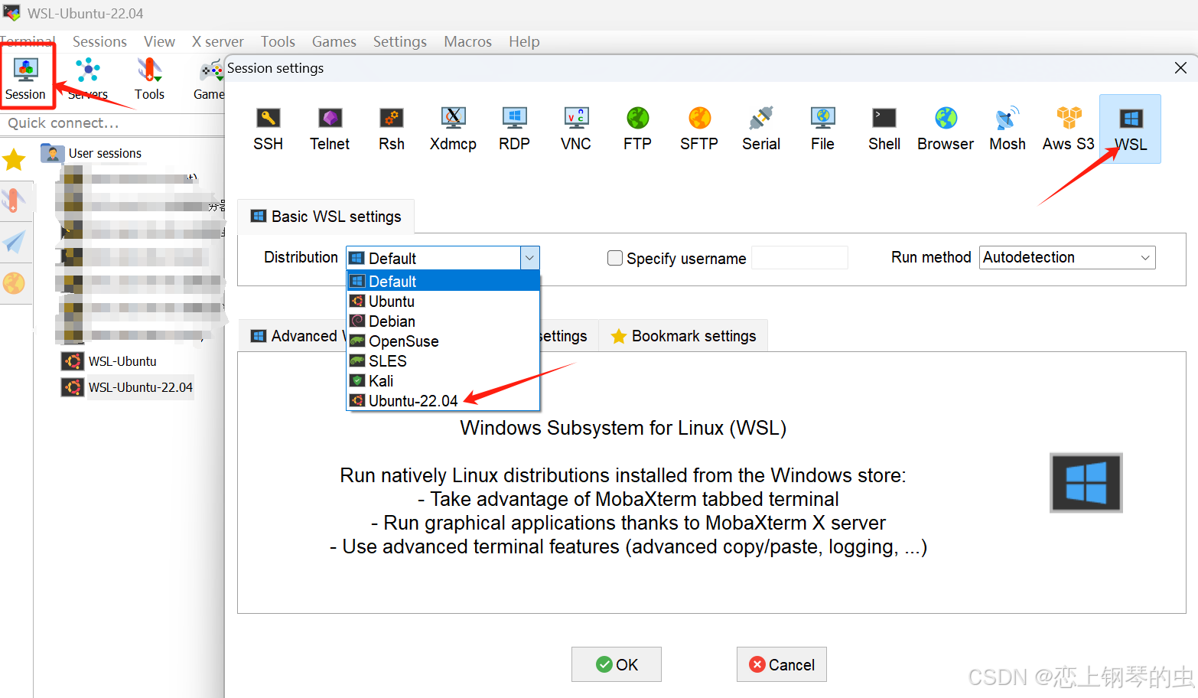The width and height of the screenshot is (1198, 698).
Task: Select Debian from the distribution list
Action: coord(391,321)
